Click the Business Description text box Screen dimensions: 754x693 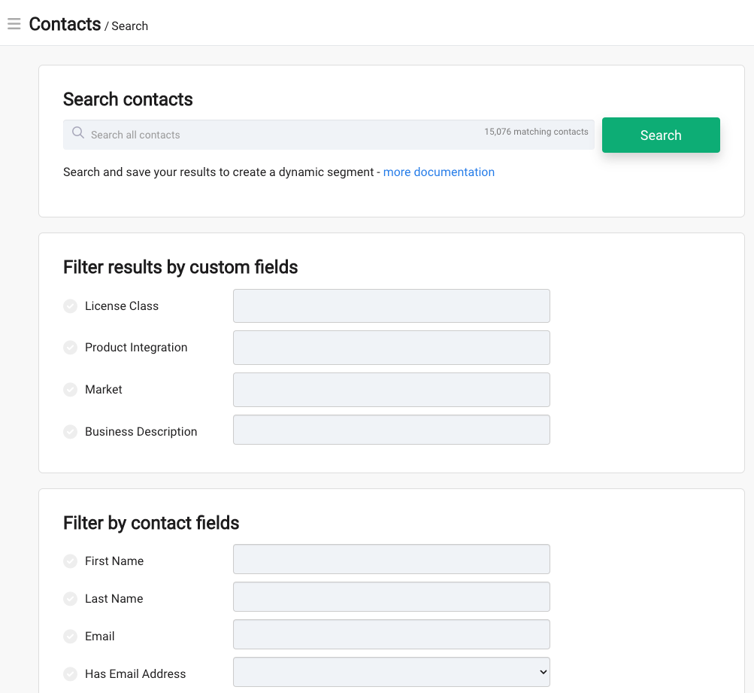[392, 430]
